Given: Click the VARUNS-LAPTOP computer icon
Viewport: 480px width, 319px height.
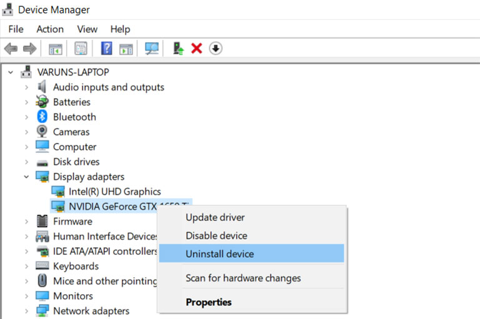Looking at the screenshot, I should [x=26, y=72].
